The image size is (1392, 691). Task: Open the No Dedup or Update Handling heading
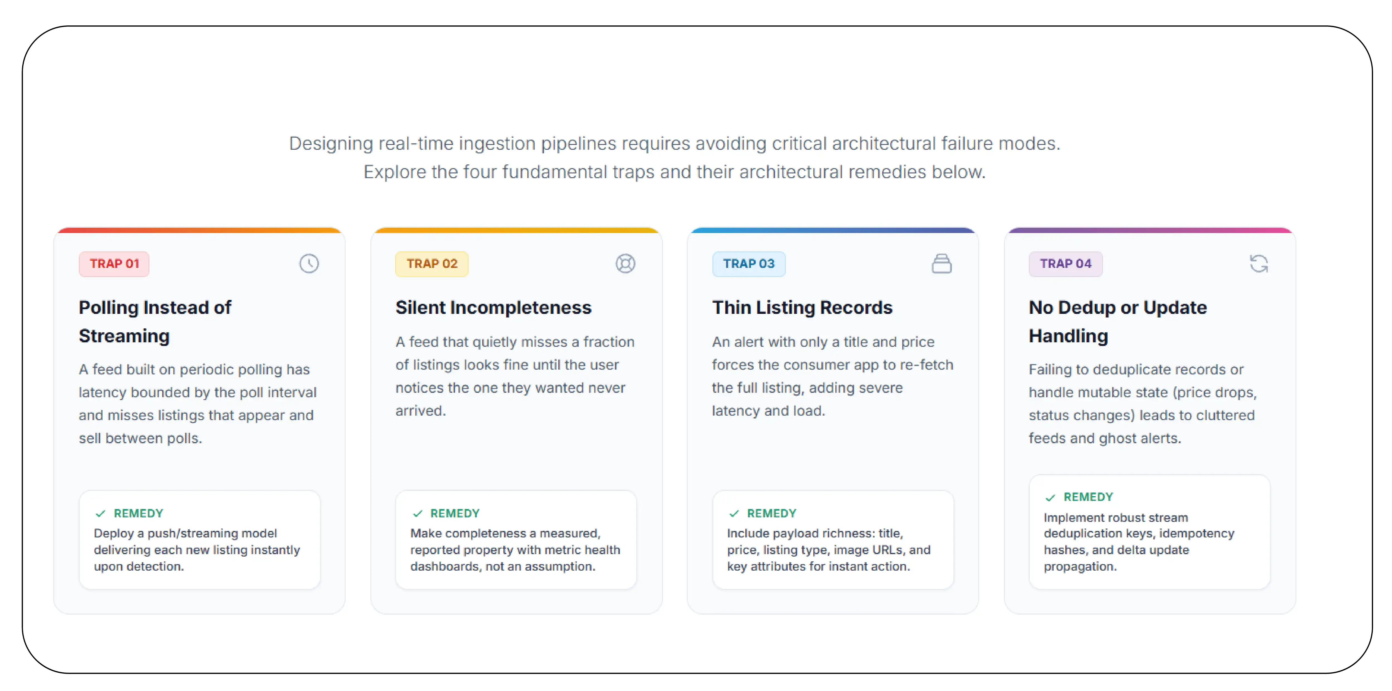click(1117, 321)
